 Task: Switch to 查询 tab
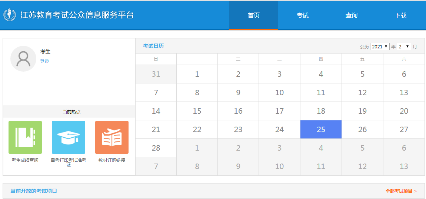click(x=352, y=15)
